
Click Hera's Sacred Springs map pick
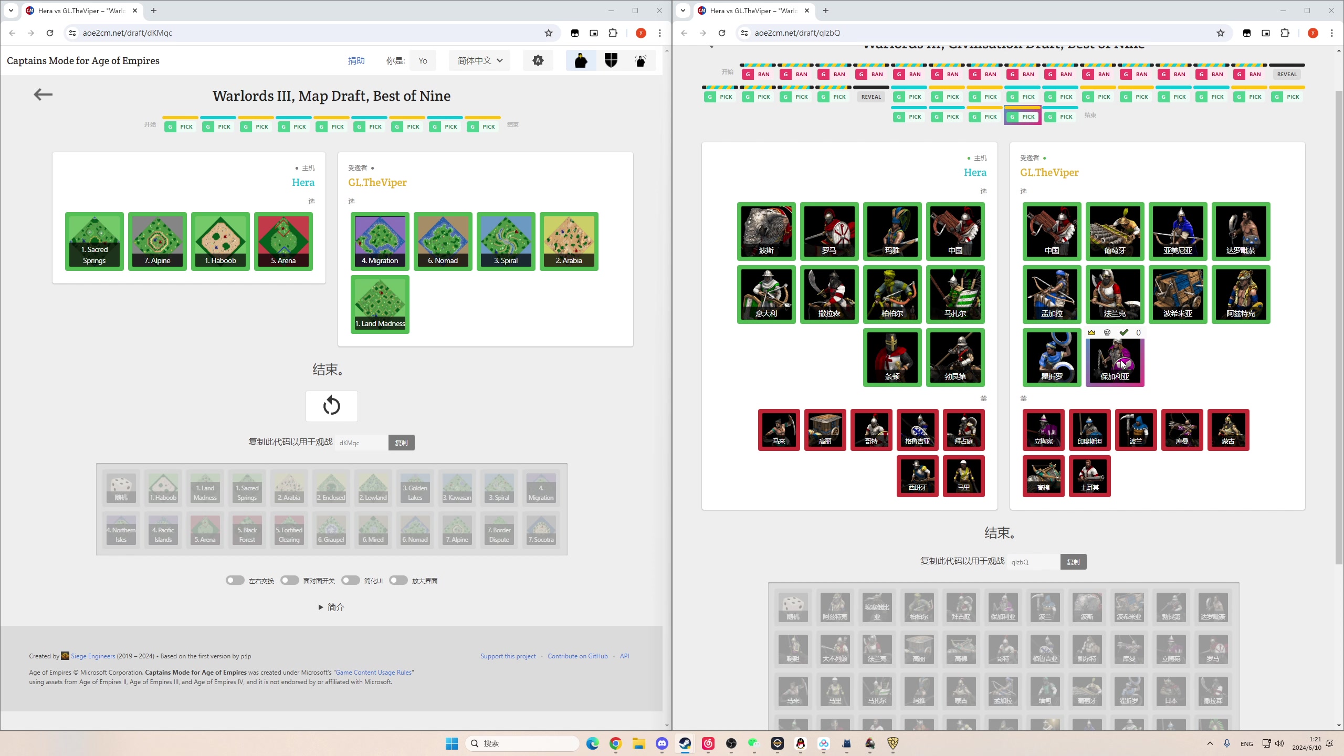pos(94,241)
